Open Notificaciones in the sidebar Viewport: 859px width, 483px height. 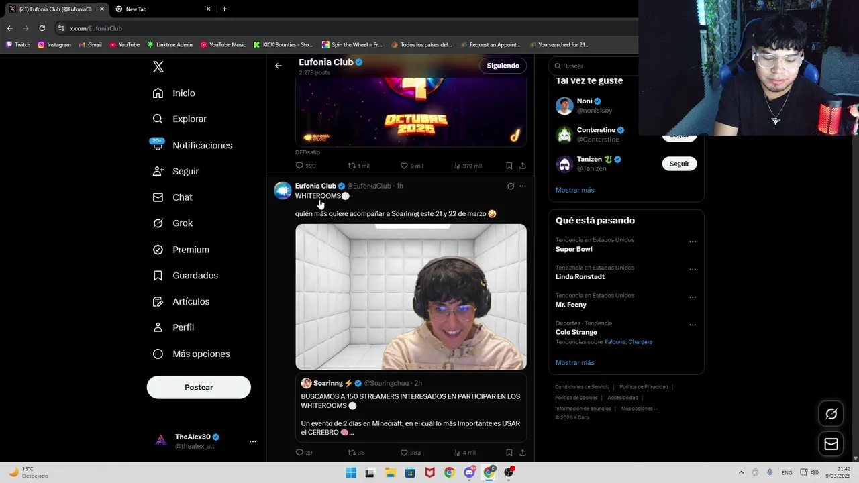pos(192,145)
